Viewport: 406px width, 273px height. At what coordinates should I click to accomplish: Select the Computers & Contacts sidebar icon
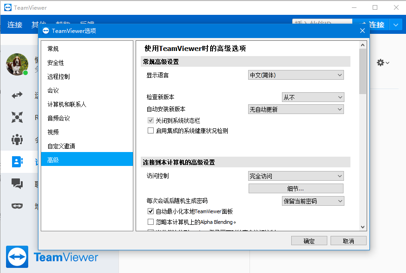coord(17,162)
